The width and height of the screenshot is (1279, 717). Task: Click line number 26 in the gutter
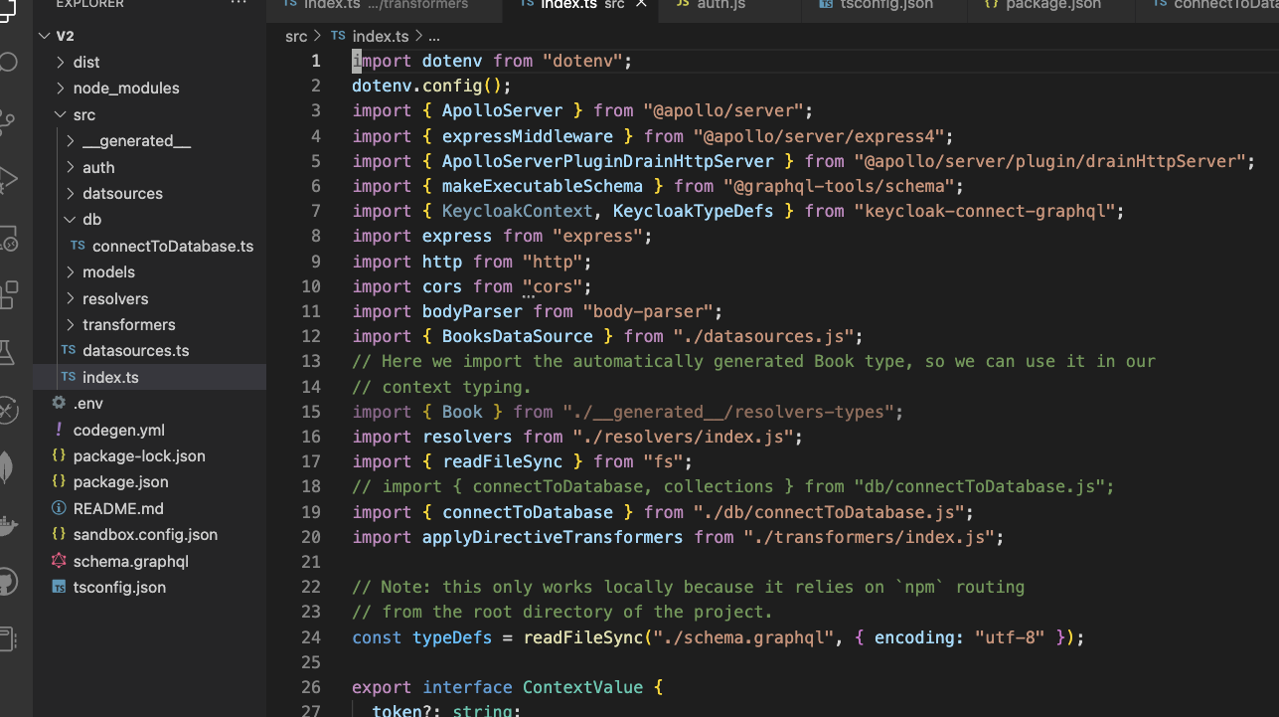point(310,687)
